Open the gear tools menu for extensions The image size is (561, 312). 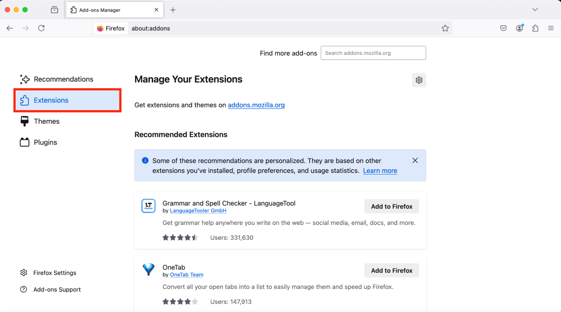coord(419,80)
